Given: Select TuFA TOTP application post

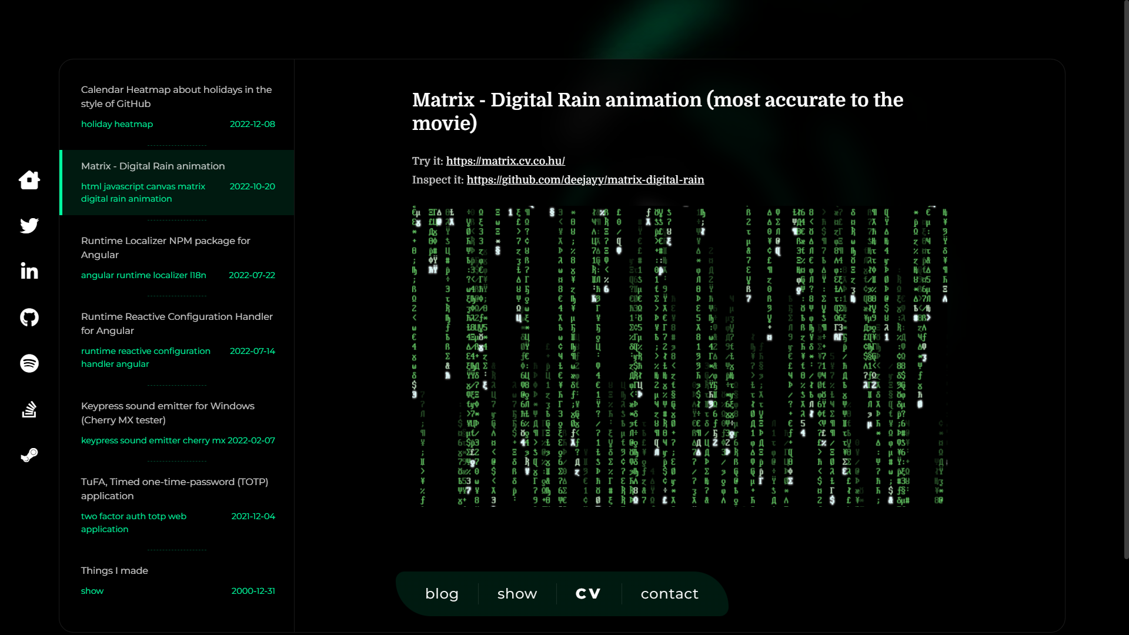Looking at the screenshot, I should (x=174, y=489).
